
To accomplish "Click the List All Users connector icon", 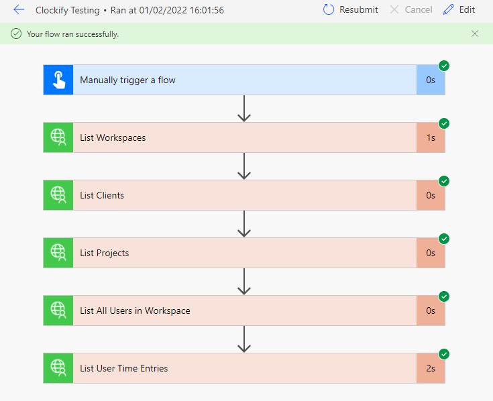I will 58,310.
